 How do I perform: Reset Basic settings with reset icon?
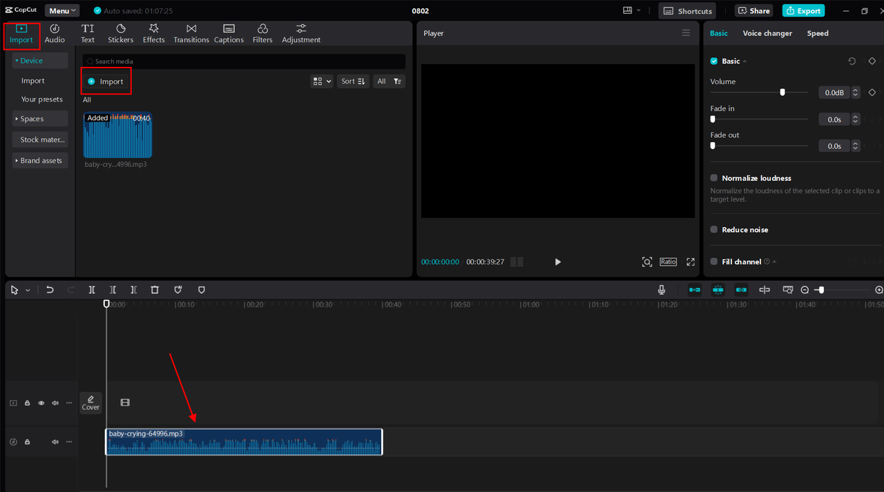(852, 61)
